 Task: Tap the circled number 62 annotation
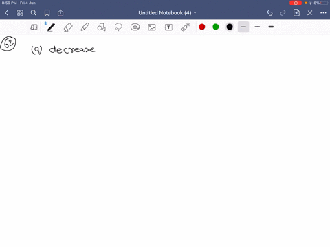pos(8,44)
